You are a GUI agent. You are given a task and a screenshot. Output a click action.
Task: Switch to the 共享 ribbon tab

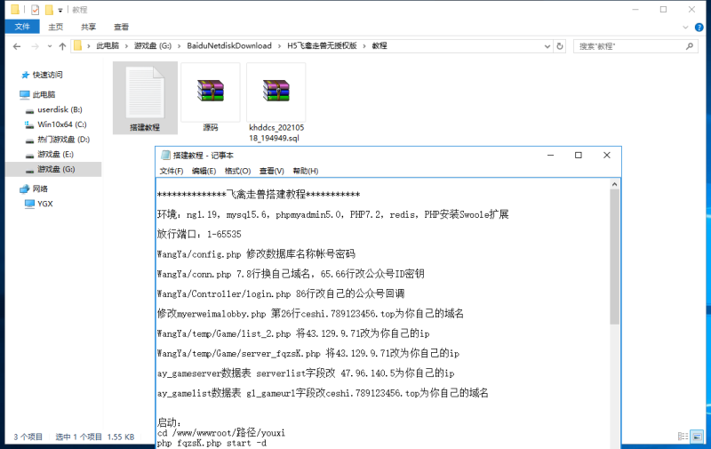(x=88, y=27)
